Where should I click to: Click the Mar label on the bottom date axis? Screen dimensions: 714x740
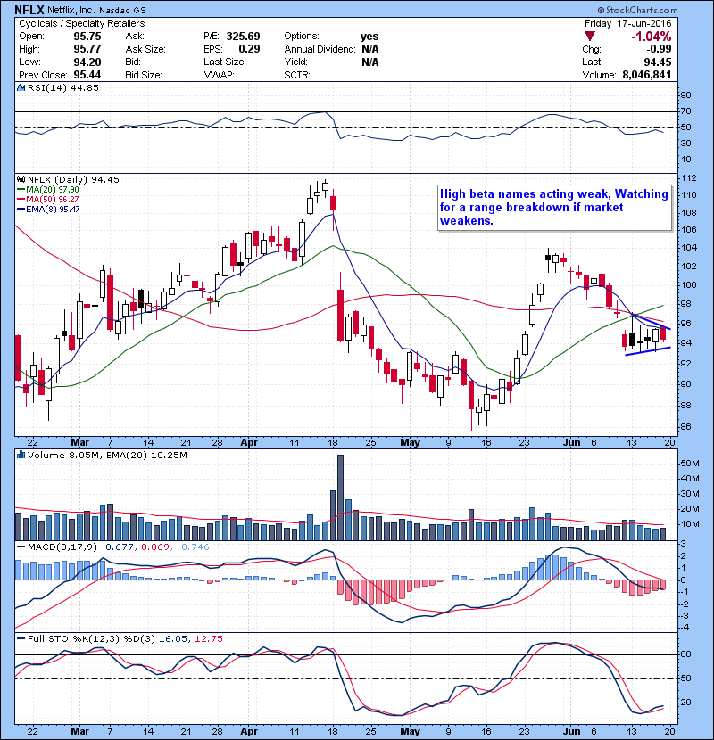(79, 731)
